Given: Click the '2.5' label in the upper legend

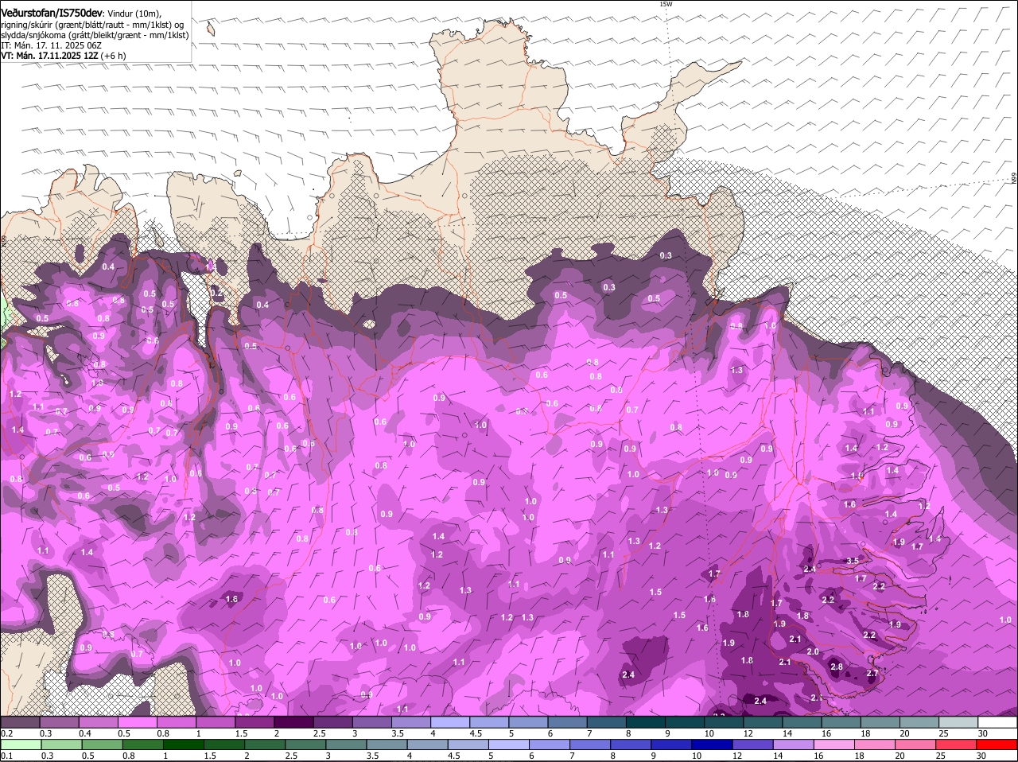Looking at the screenshot, I should pyautogui.click(x=320, y=733).
